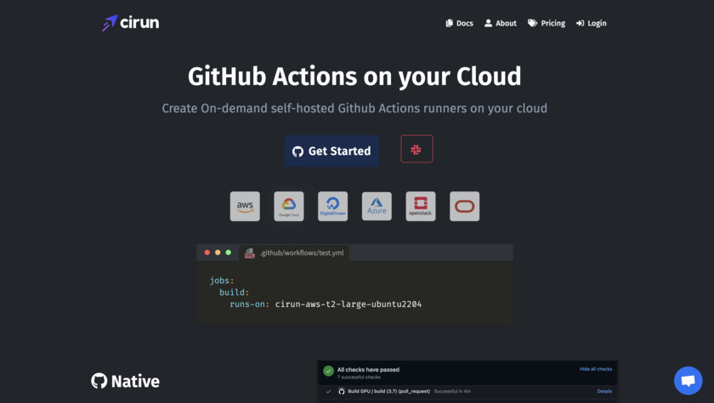Open the About page
Image resolution: width=714 pixels, height=403 pixels.
pos(500,23)
